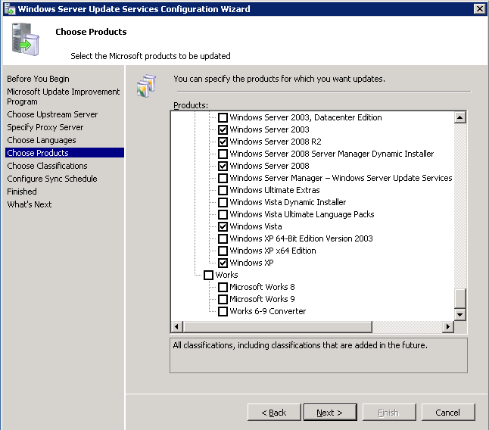The height and width of the screenshot is (430, 489).
Task: Check Windows Ultimate Extras
Action: pyautogui.click(x=223, y=190)
